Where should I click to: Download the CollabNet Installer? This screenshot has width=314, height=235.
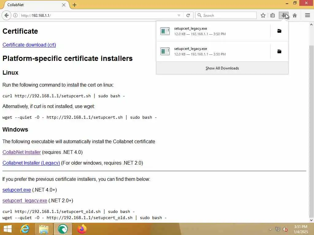coord(21,152)
